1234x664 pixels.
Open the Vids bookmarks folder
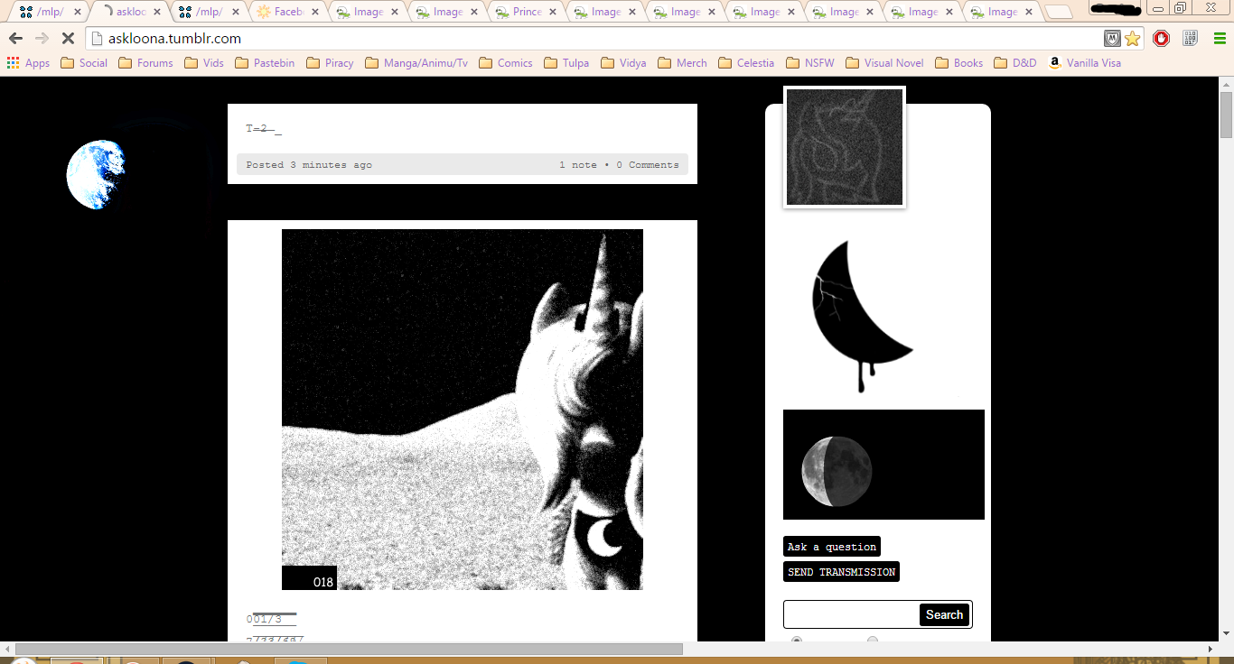click(204, 63)
